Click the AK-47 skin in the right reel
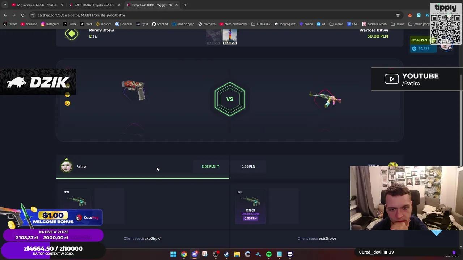Viewport: 463px width, 260px height. pos(325,99)
